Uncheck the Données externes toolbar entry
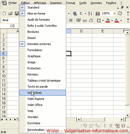 [x=42, y=44]
